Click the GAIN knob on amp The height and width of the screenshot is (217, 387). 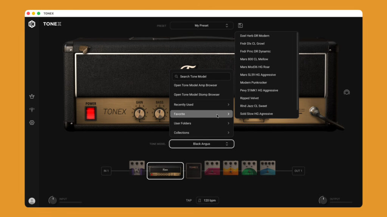pos(139,114)
